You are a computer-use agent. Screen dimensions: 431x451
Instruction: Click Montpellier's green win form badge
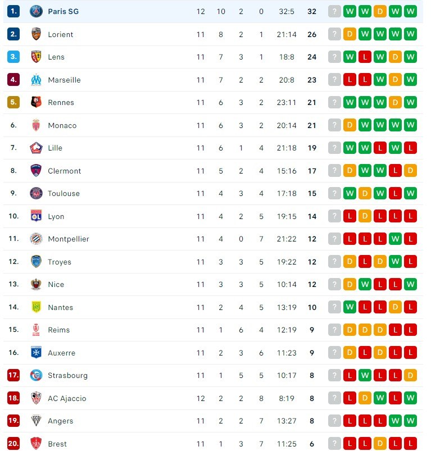tap(395, 239)
